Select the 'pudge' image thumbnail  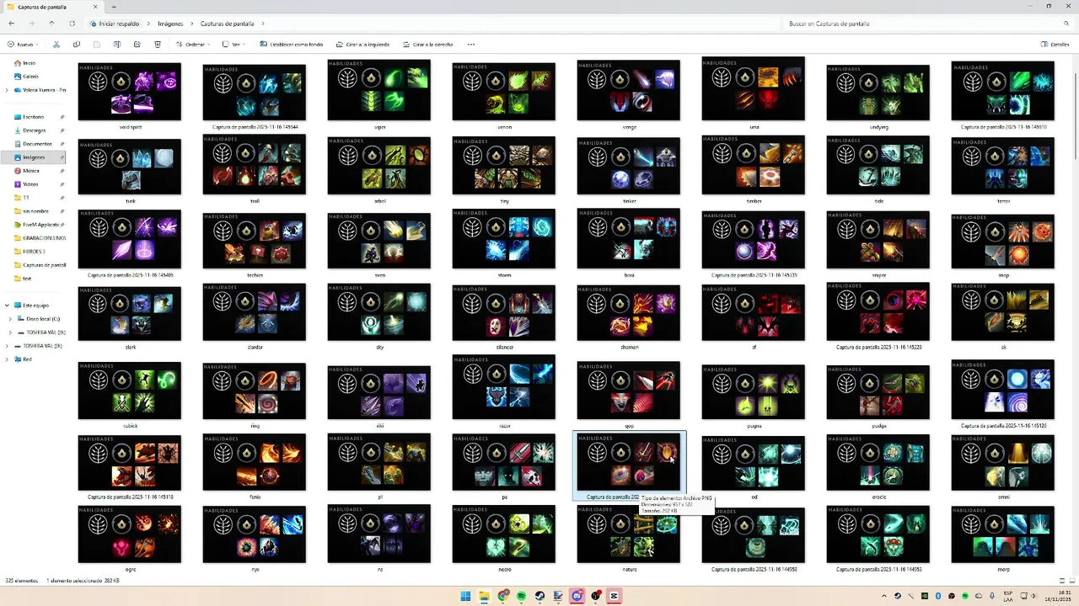point(878,391)
